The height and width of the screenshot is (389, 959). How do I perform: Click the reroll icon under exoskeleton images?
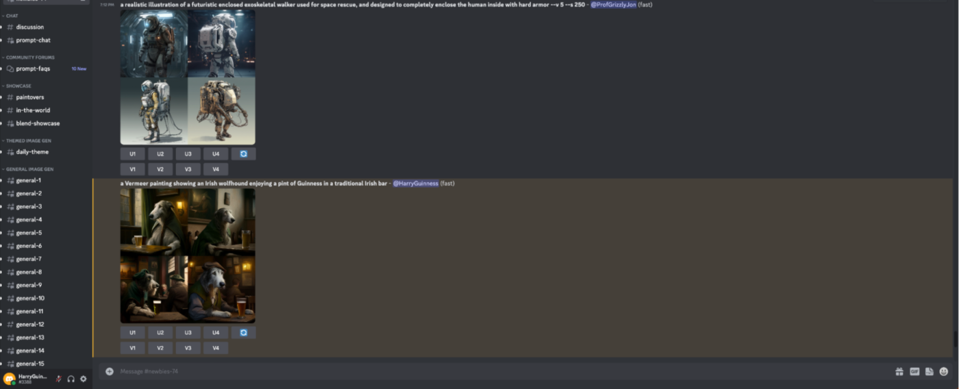coord(243,154)
